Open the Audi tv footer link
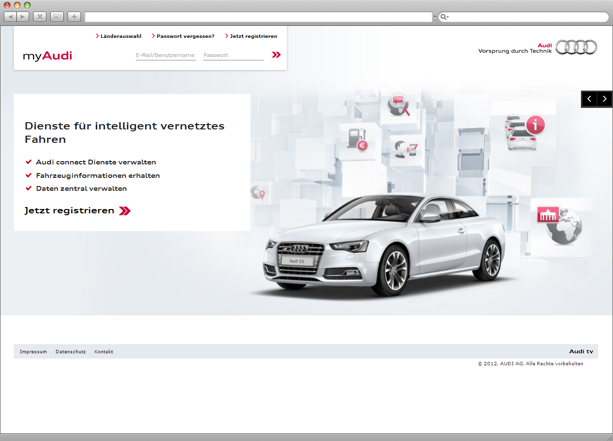 tap(581, 351)
